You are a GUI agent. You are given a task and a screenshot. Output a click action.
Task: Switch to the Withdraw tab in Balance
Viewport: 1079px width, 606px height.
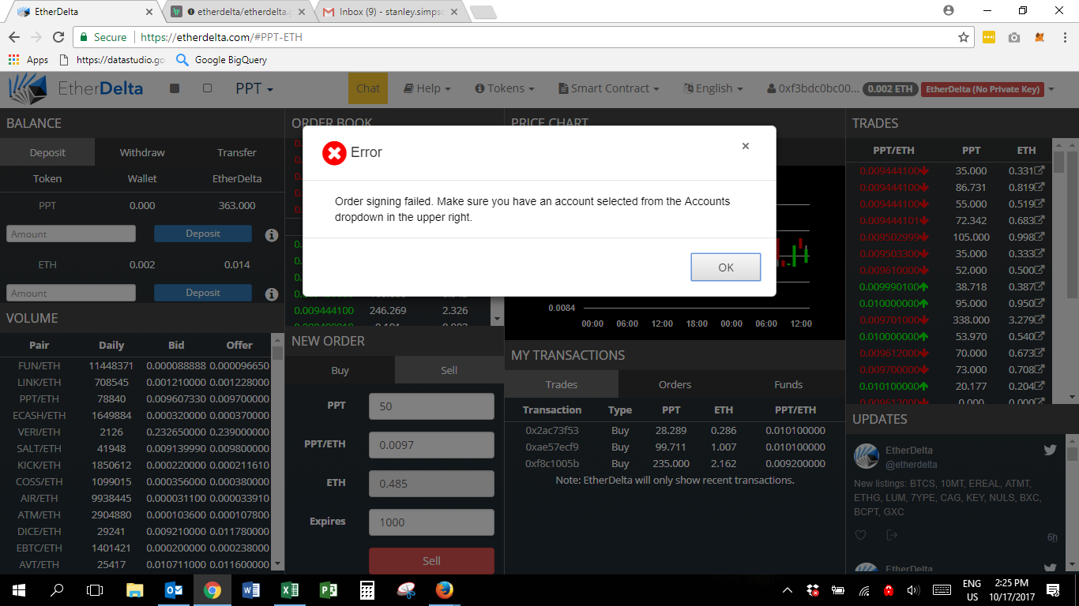tap(142, 152)
